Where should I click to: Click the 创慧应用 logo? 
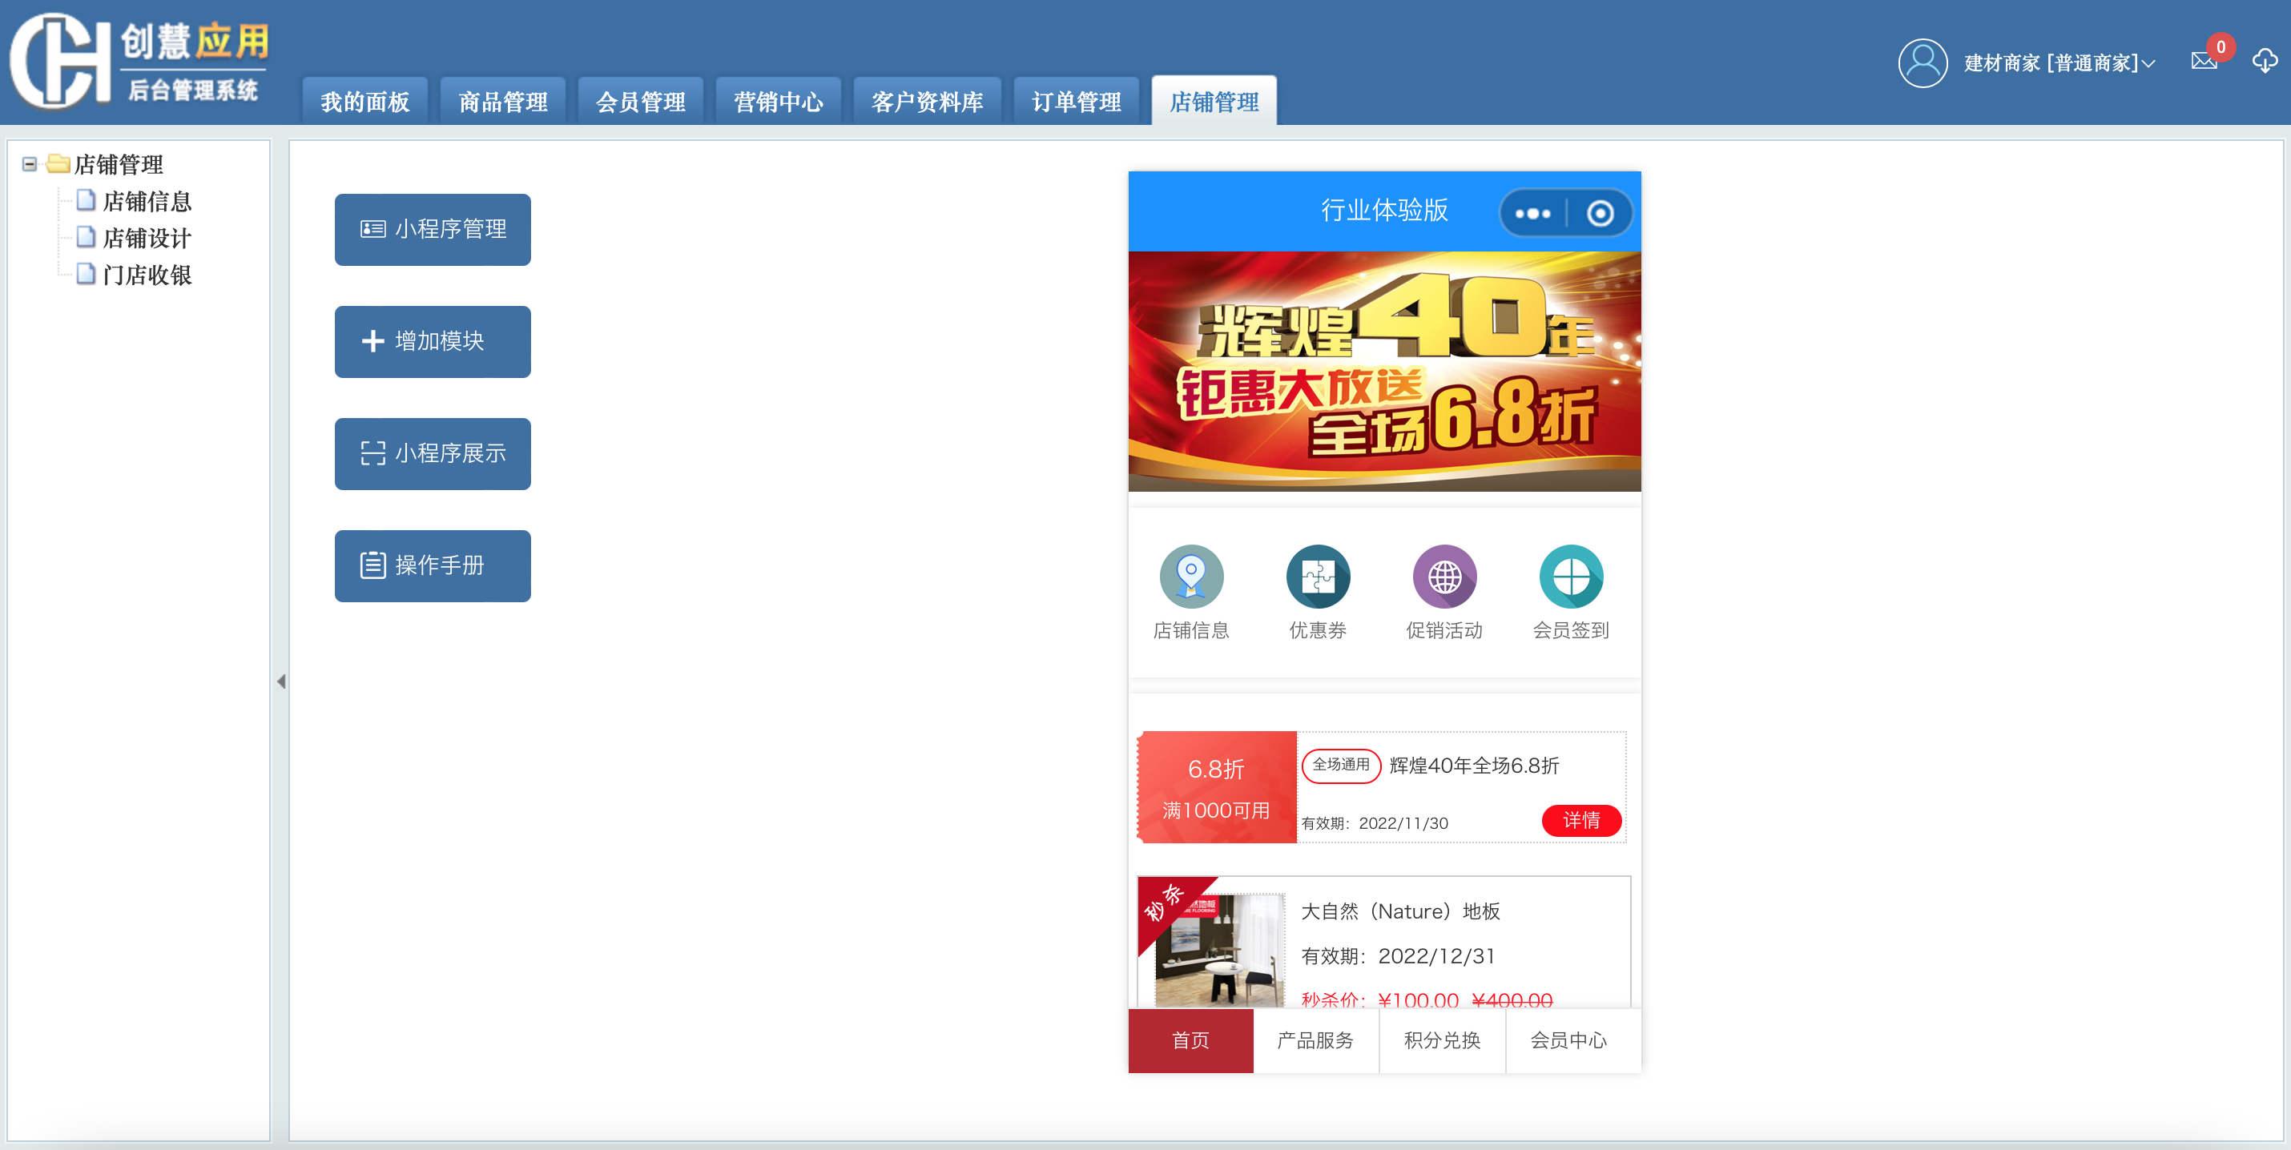(x=139, y=61)
